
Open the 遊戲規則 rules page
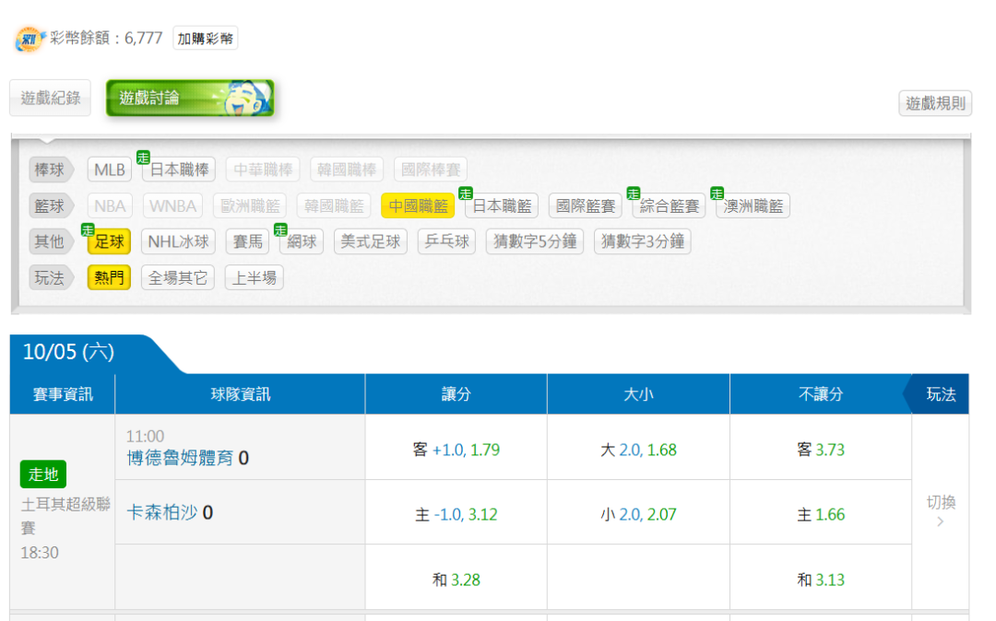(935, 103)
